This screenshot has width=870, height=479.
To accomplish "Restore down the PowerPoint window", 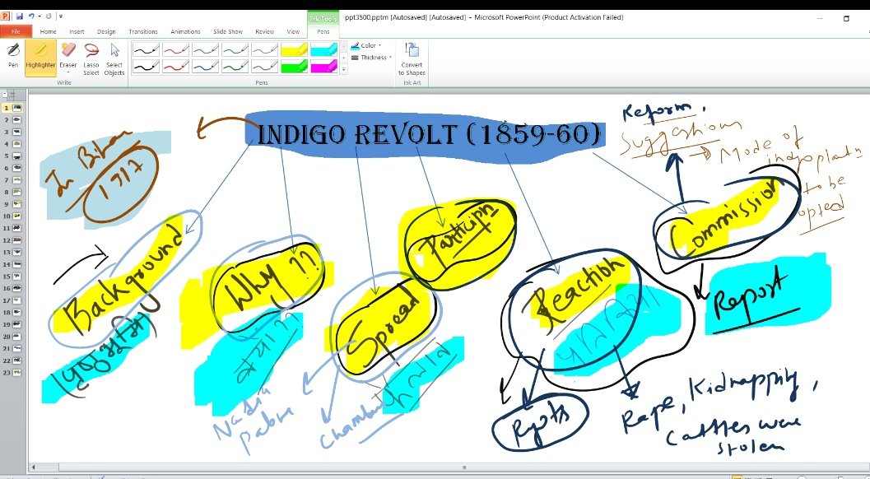I will (846, 18).
